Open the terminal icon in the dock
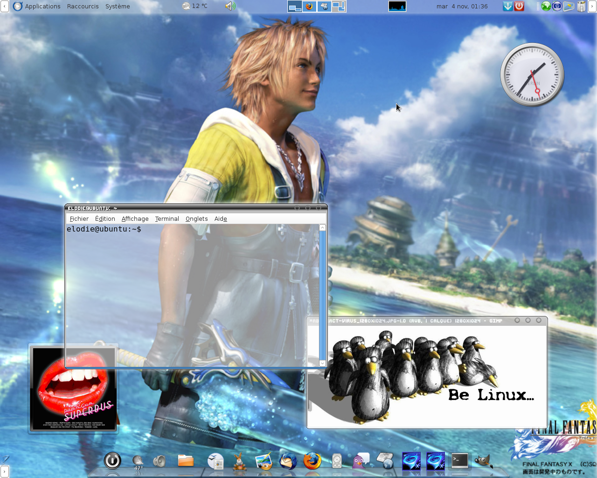 [x=459, y=461]
